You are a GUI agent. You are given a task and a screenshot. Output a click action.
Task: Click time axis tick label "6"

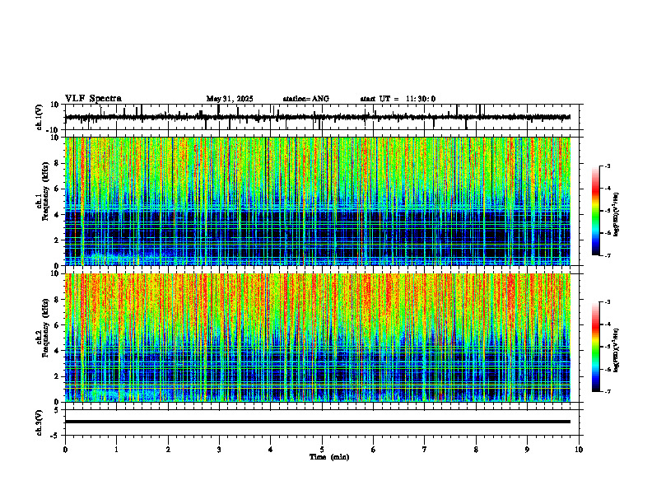(374, 450)
